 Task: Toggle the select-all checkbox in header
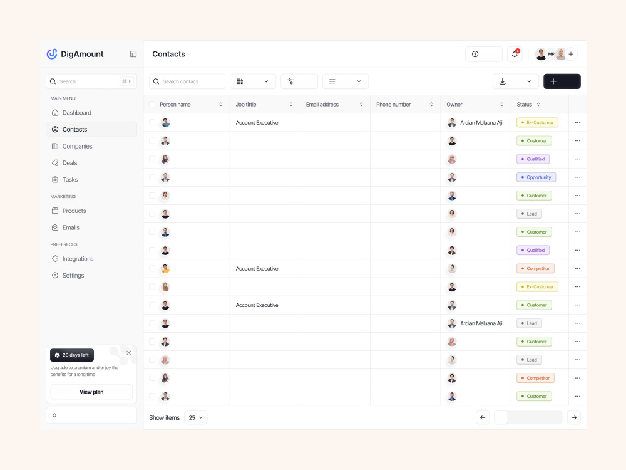tap(152, 104)
